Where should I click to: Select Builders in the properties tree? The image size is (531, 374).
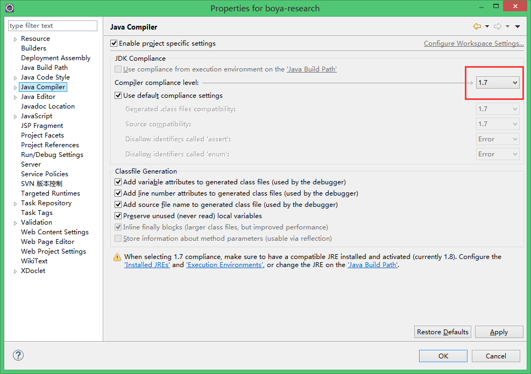point(33,48)
